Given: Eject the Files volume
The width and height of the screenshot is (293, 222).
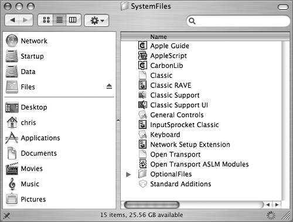Looking at the screenshot, I should pos(109,87).
